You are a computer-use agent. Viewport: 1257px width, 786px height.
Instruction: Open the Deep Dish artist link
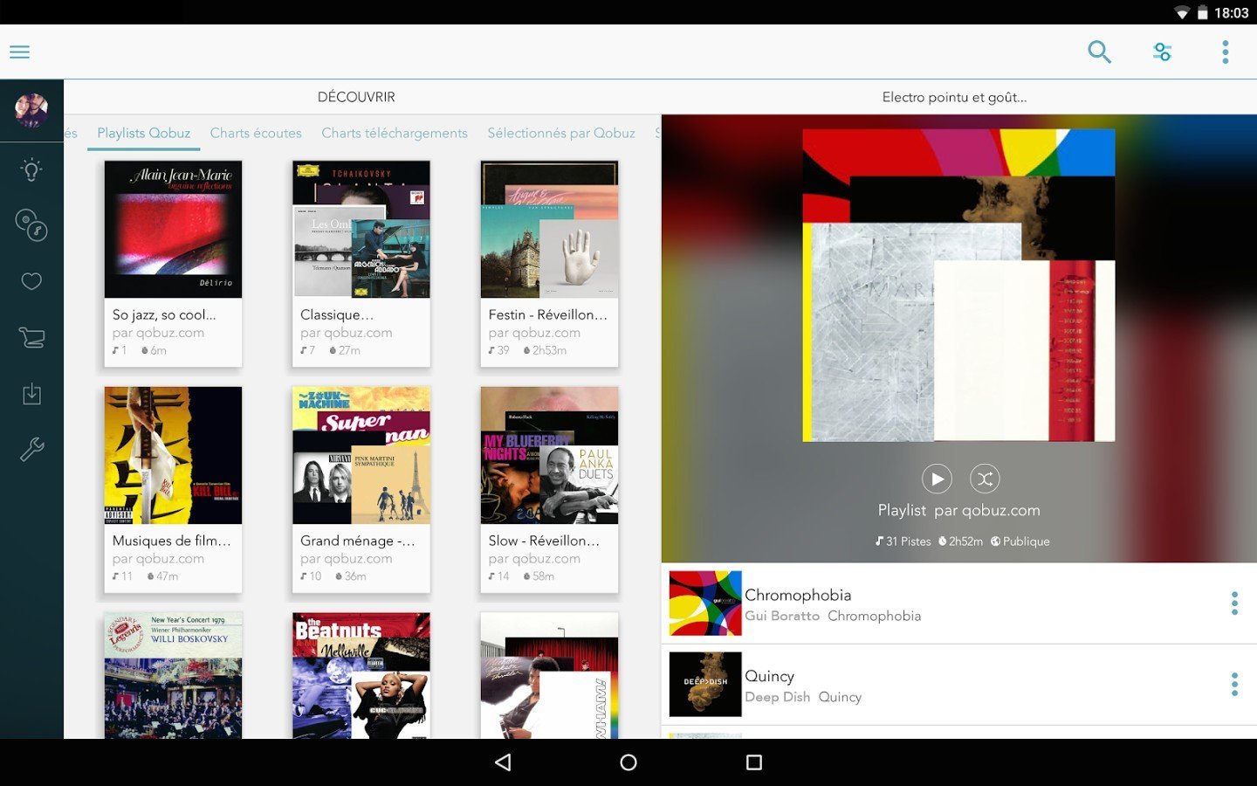coord(777,697)
